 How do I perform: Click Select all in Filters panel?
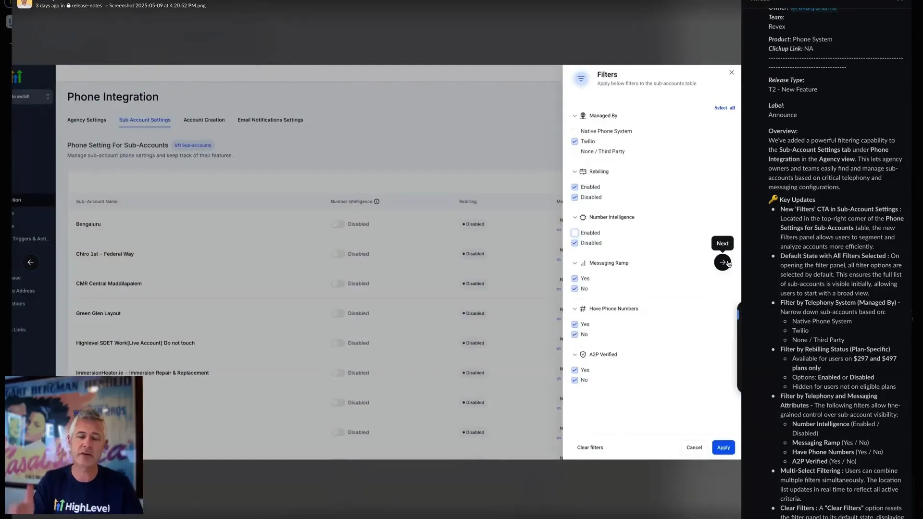[724, 108]
